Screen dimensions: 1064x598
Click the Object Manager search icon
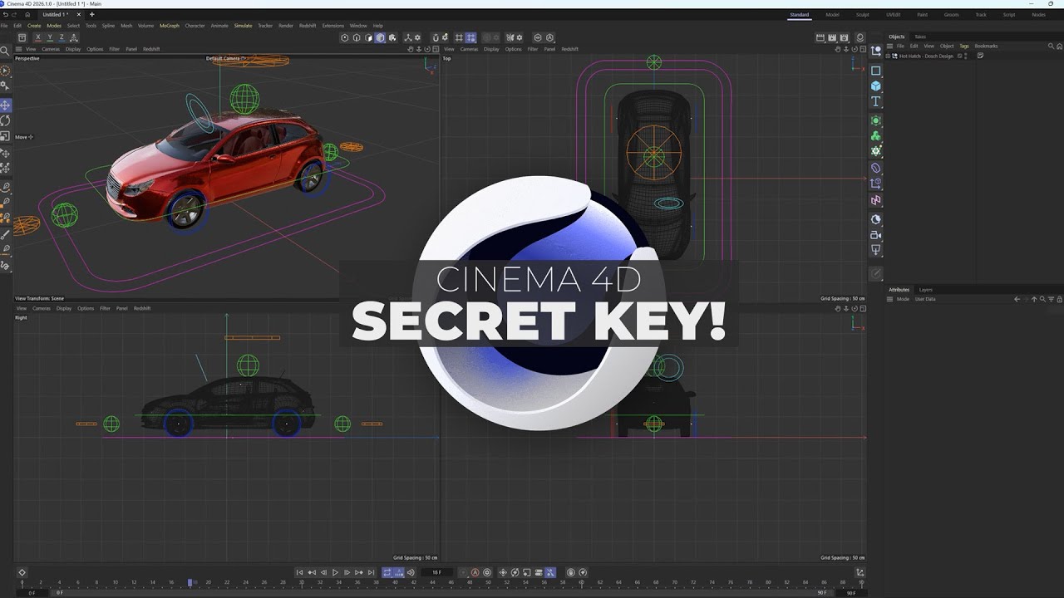coord(1051,47)
